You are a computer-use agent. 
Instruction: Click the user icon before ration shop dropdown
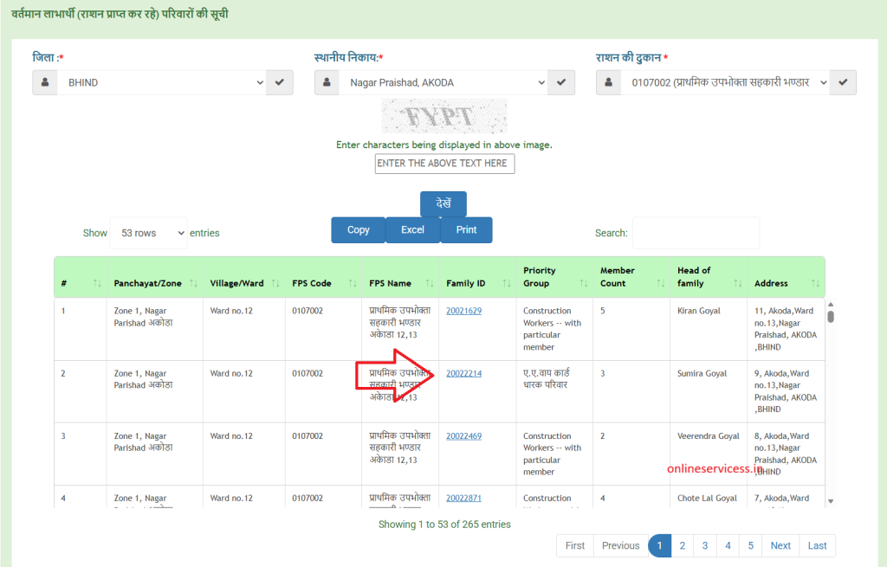coord(609,83)
